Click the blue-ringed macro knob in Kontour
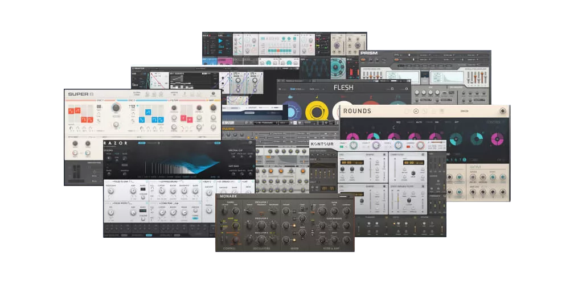 click(x=398, y=145)
